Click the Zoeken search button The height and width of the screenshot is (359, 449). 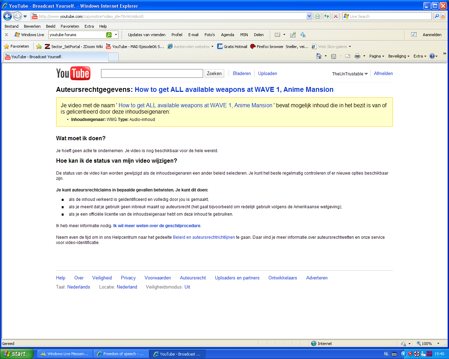pyautogui.click(x=214, y=73)
